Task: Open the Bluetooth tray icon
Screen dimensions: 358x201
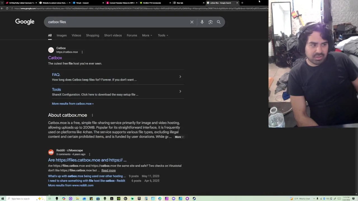Action: pyautogui.click(x=324, y=198)
